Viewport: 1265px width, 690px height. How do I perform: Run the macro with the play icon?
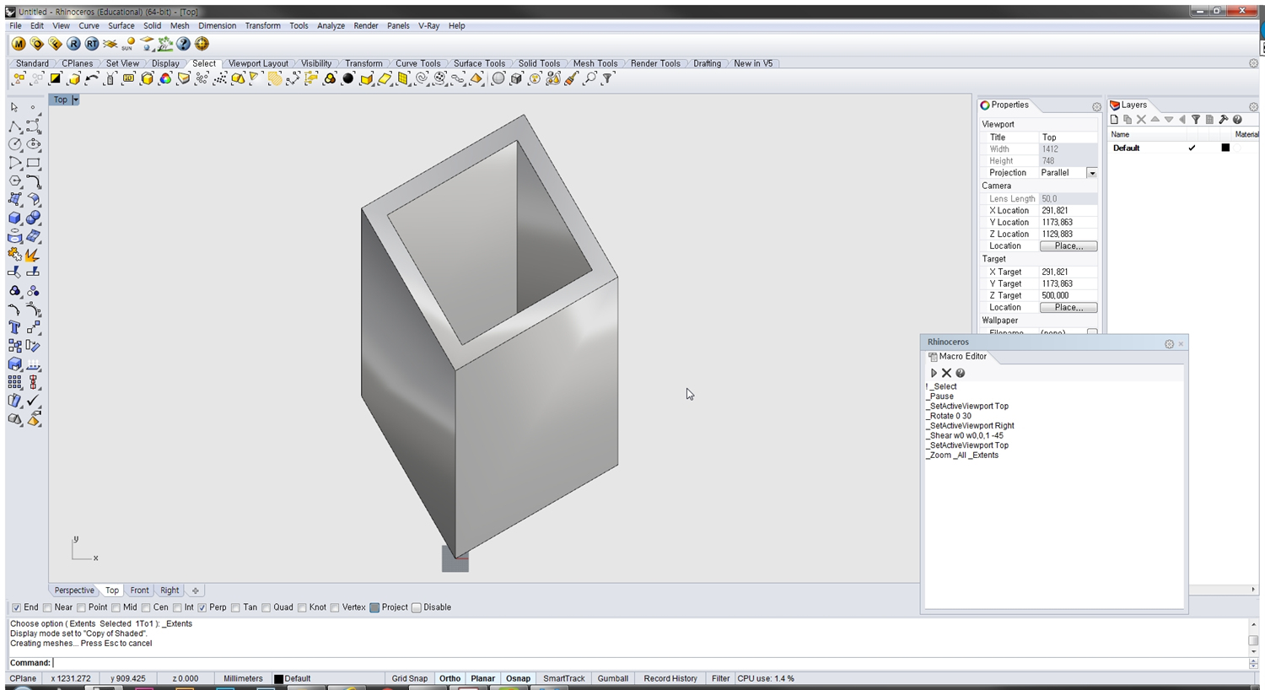click(x=934, y=373)
